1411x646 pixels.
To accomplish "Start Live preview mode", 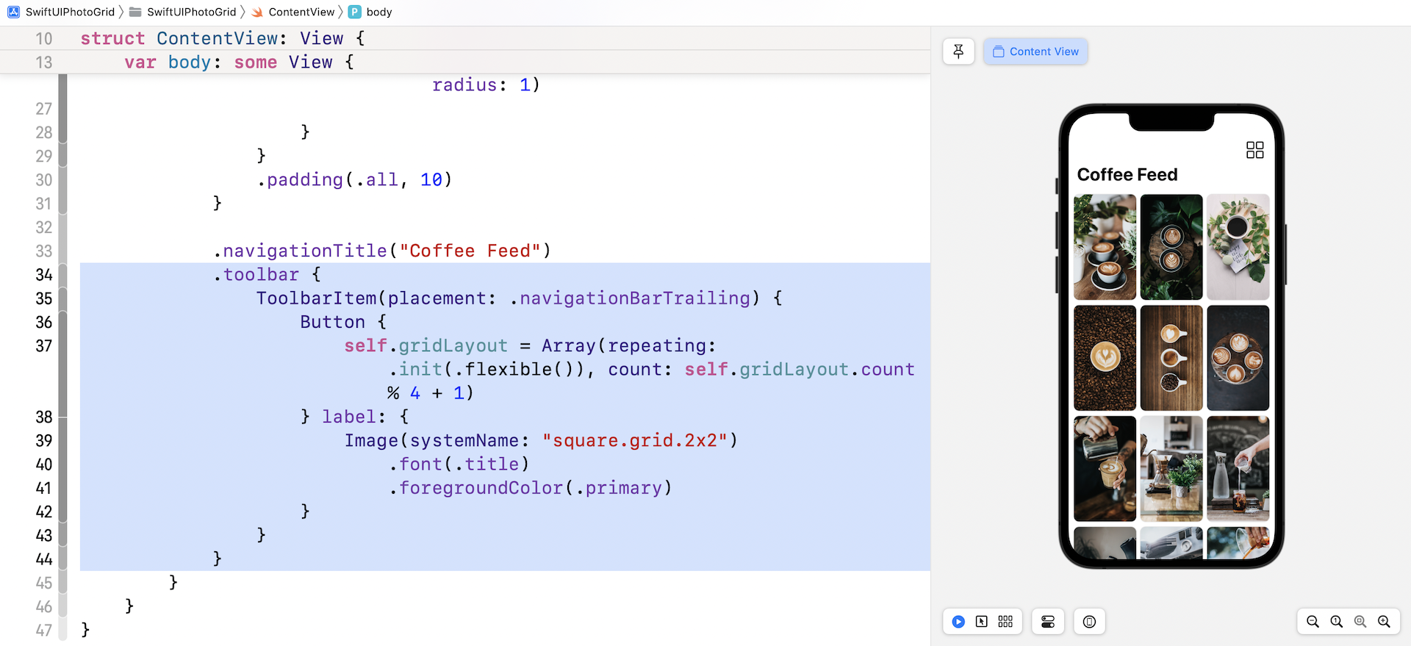I will click(958, 622).
